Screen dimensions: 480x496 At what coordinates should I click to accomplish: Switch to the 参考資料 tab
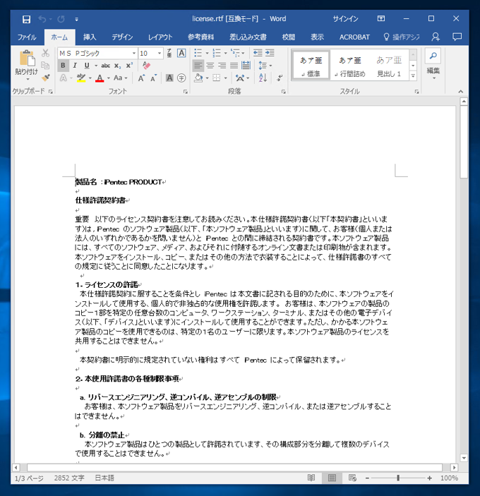tap(200, 37)
